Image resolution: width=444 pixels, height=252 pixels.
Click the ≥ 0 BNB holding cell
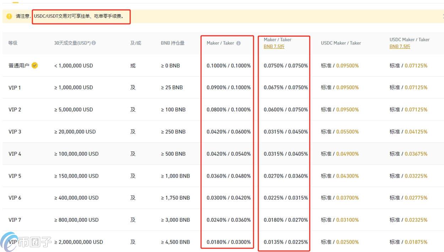pyautogui.click(x=170, y=65)
